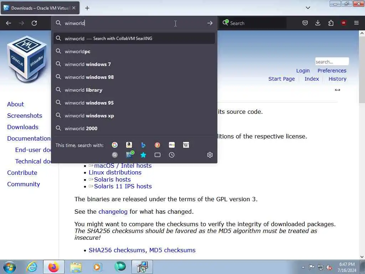The width and height of the screenshot is (365, 274).
Task: Open the Downloads panel in toolbar
Action: (318, 23)
